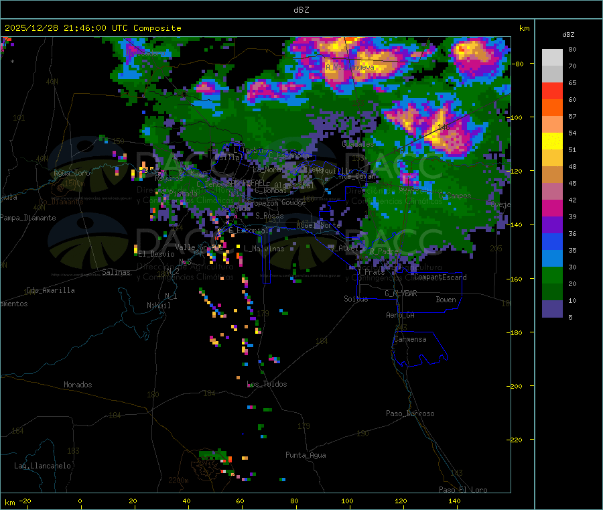Screen dimensions: 603x510
Task: Click the Paso_El_Loro location label
Action: click(463, 490)
